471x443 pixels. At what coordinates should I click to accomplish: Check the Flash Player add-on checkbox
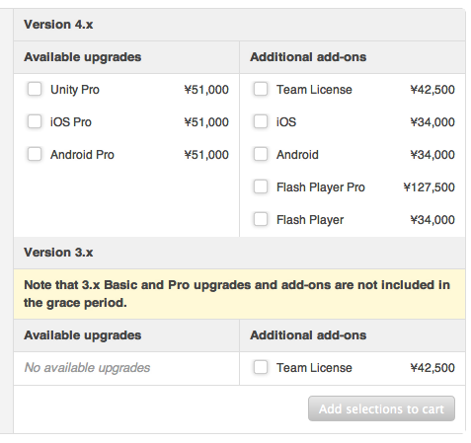(261, 219)
